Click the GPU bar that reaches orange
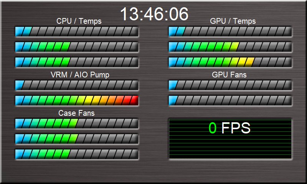 230,62
